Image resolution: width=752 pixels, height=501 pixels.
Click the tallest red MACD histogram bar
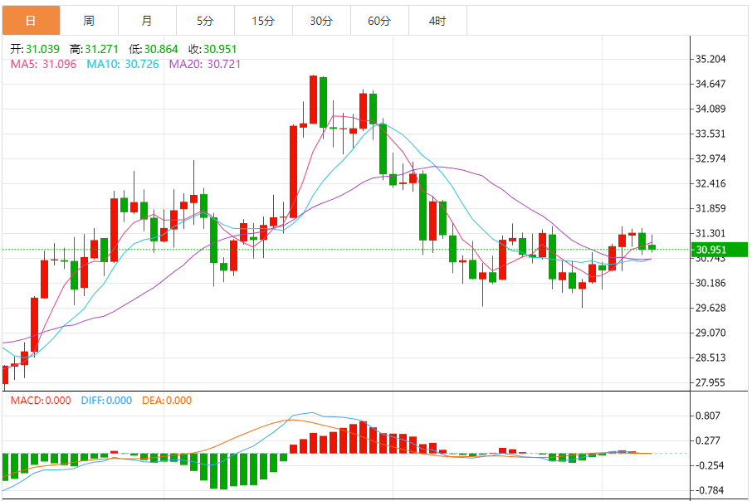(x=363, y=437)
